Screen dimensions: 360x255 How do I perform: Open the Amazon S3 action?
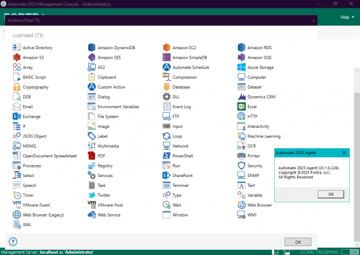pyautogui.click(x=33, y=58)
